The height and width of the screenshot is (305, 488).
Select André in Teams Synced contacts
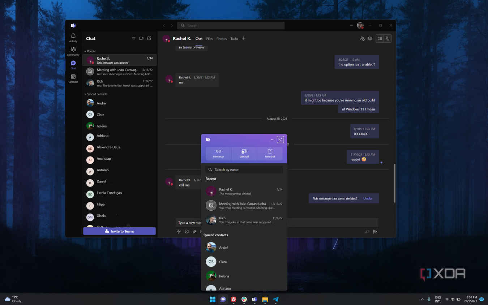[x=119, y=103]
